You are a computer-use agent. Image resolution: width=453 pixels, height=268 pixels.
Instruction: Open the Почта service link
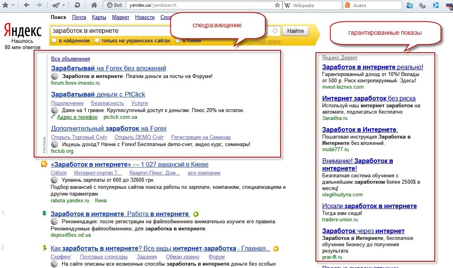(x=79, y=17)
